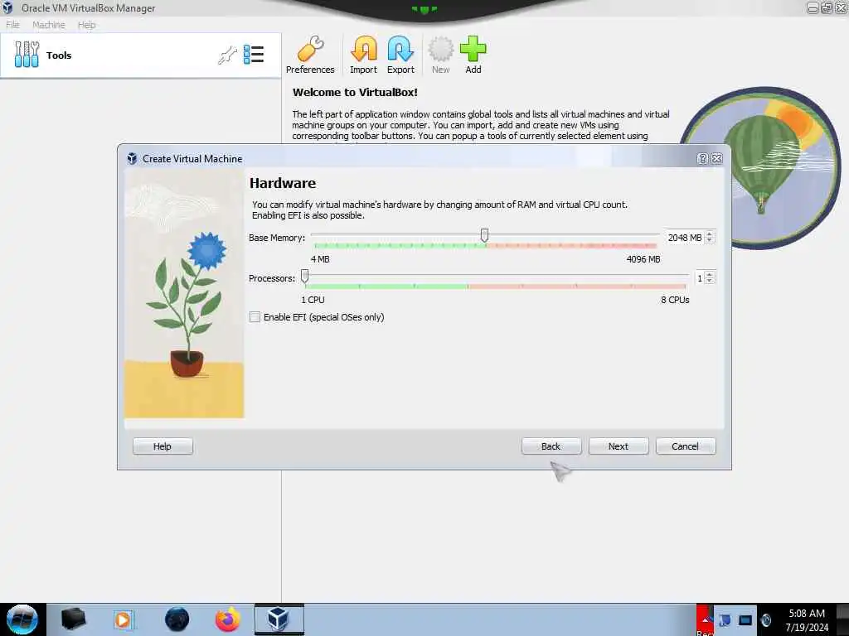Open the dark globe taskbar icon
The width and height of the screenshot is (849, 636).
coord(177,619)
